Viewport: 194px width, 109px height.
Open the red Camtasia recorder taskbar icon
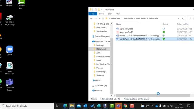pos(132,106)
